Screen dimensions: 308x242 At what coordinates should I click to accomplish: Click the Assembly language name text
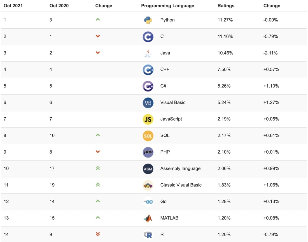tap(180, 168)
